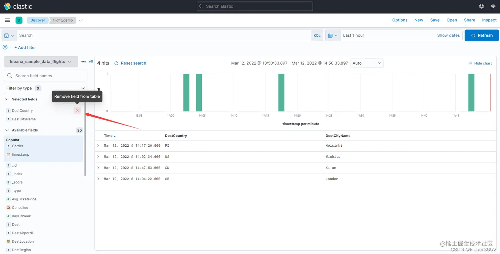Viewport: 500px width, 254px height.
Task: Open index pattern options three-dots icon
Action: point(84,62)
